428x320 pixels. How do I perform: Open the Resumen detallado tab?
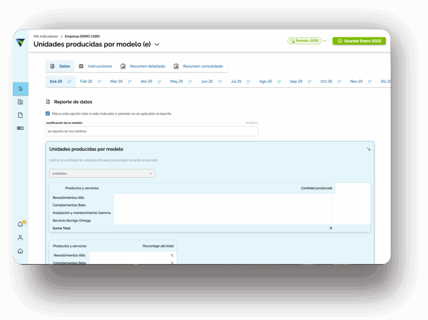point(143,66)
